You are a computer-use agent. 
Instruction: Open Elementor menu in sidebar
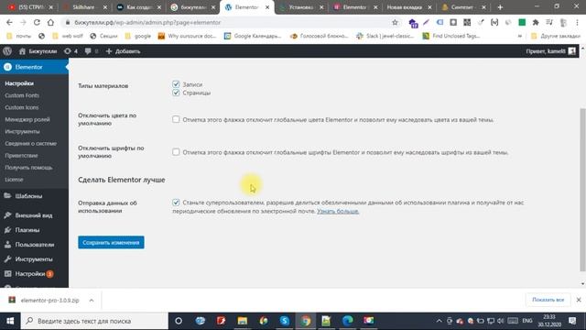[x=34, y=67]
